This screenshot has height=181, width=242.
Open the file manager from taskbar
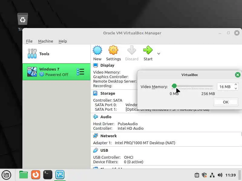24,175
